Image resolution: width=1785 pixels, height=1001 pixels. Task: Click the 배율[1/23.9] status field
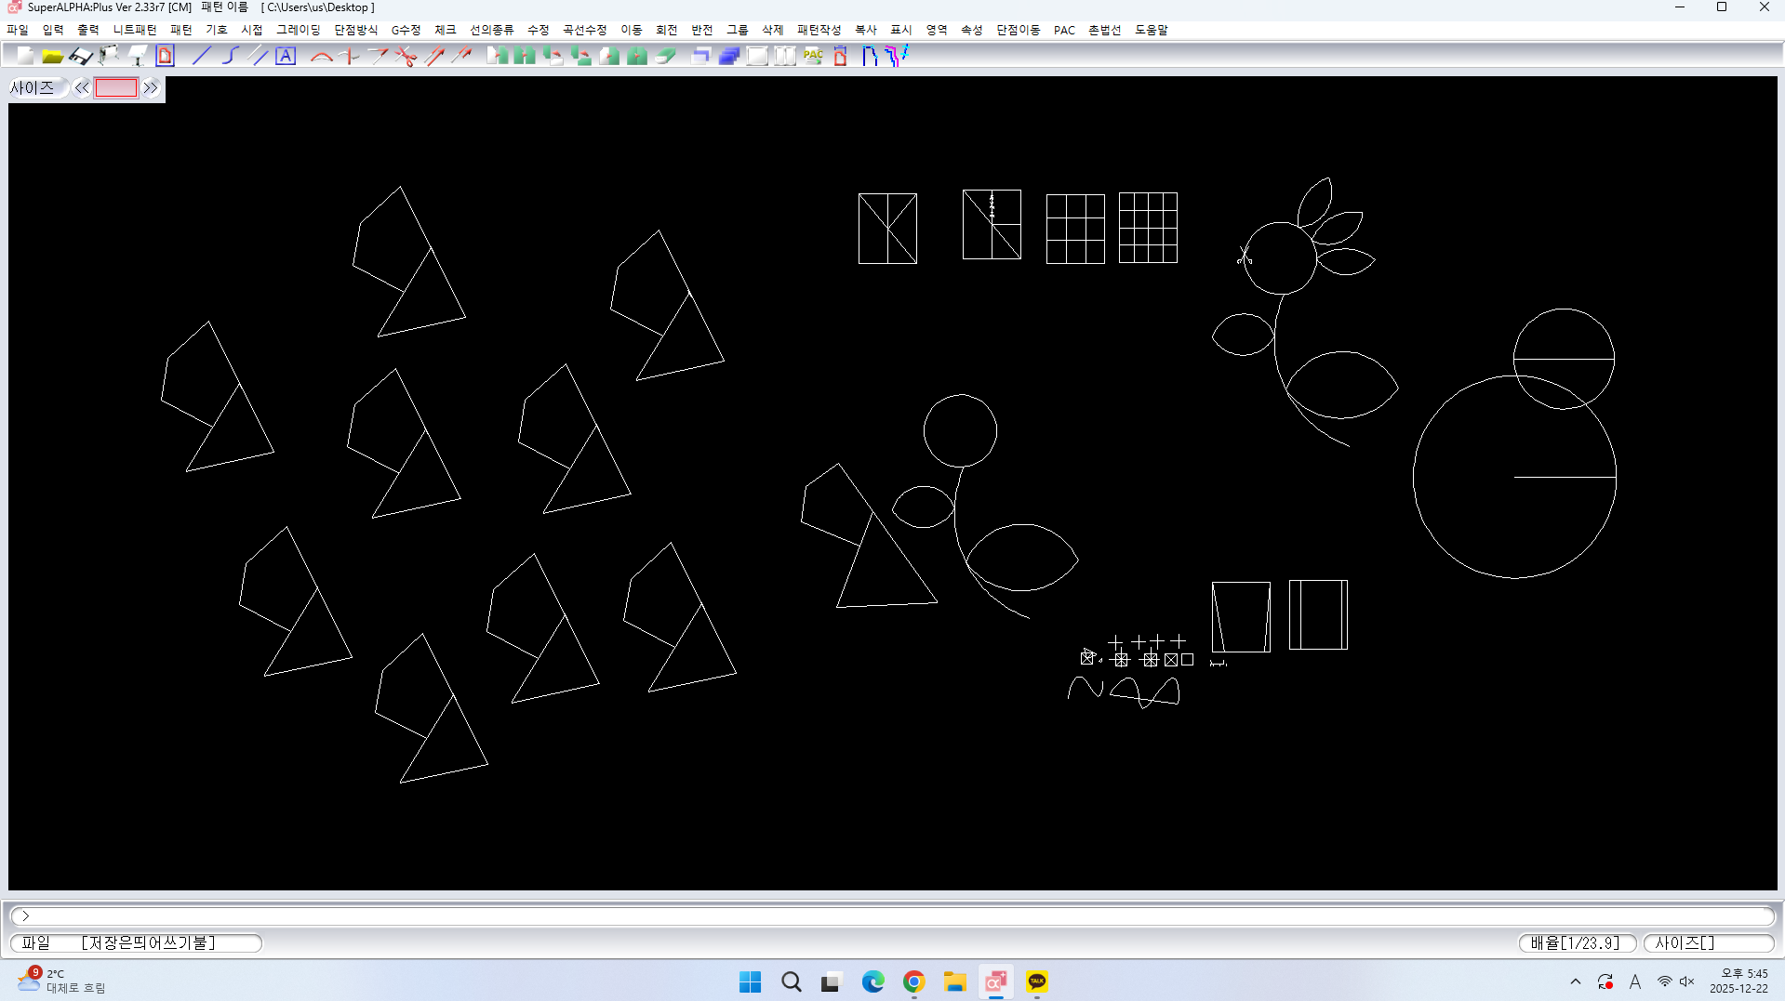[x=1576, y=942]
